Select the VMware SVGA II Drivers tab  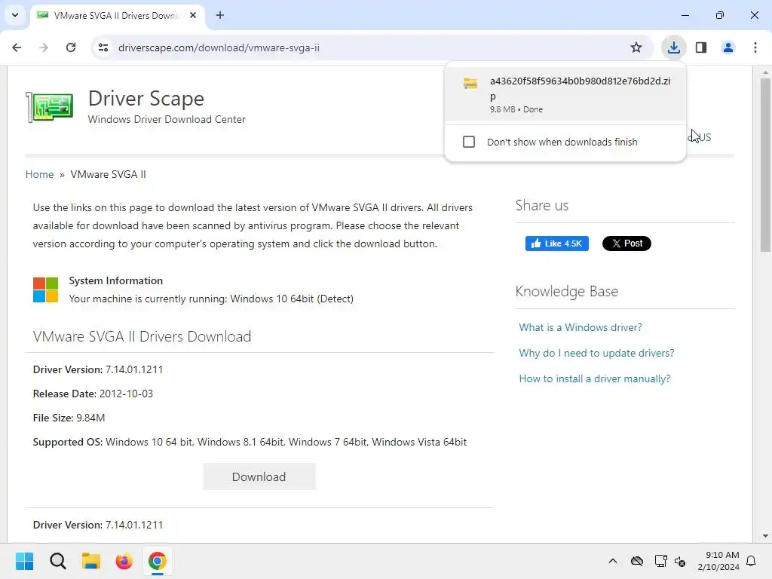(x=117, y=15)
